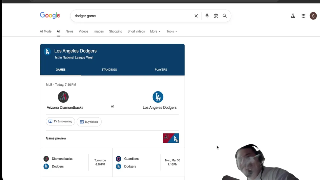This screenshot has width=320, height=180.
Task: Click "MLB · Today, 7:10 PM" text
Action: 61,85
